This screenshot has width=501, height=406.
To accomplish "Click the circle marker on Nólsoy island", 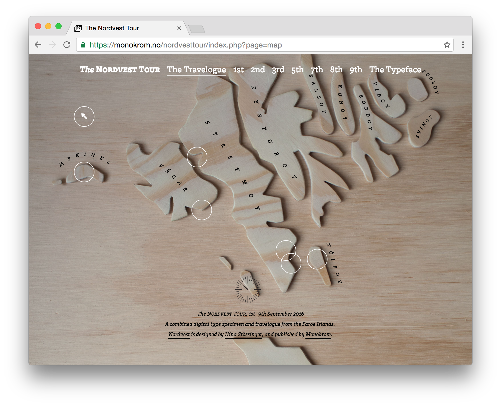I will [x=317, y=259].
